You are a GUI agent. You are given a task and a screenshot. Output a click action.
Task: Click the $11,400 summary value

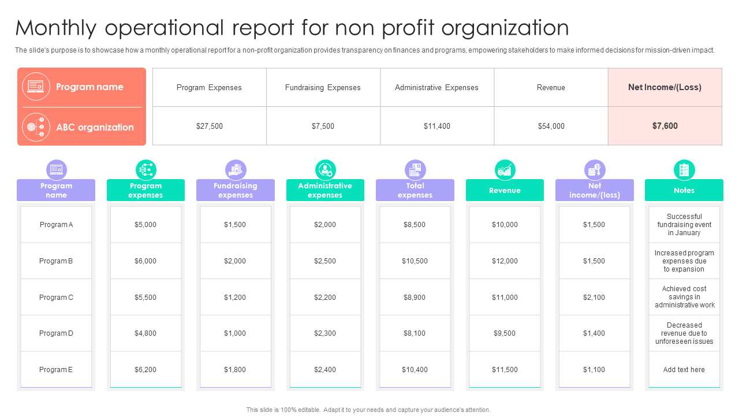tap(436, 126)
